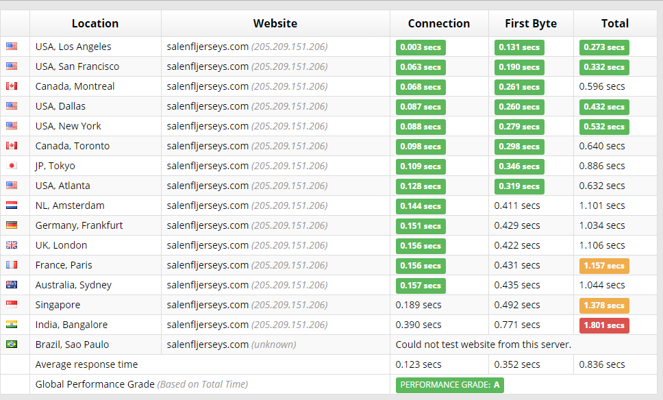The height and width of the screenshot is (400, 663).
Task: Click the 0.319 secs first byte badge
Action: (x=519, y=186)
